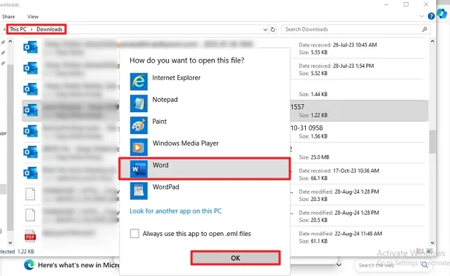Select Internet Explorer to open the file
This screenshot has height=276, width=450.
click(205, 81)
